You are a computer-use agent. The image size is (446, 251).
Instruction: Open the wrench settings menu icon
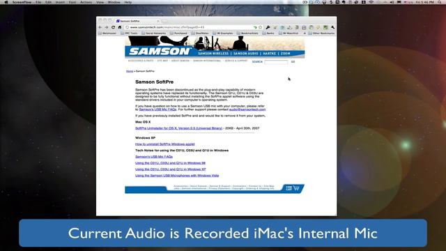[332, 27]
